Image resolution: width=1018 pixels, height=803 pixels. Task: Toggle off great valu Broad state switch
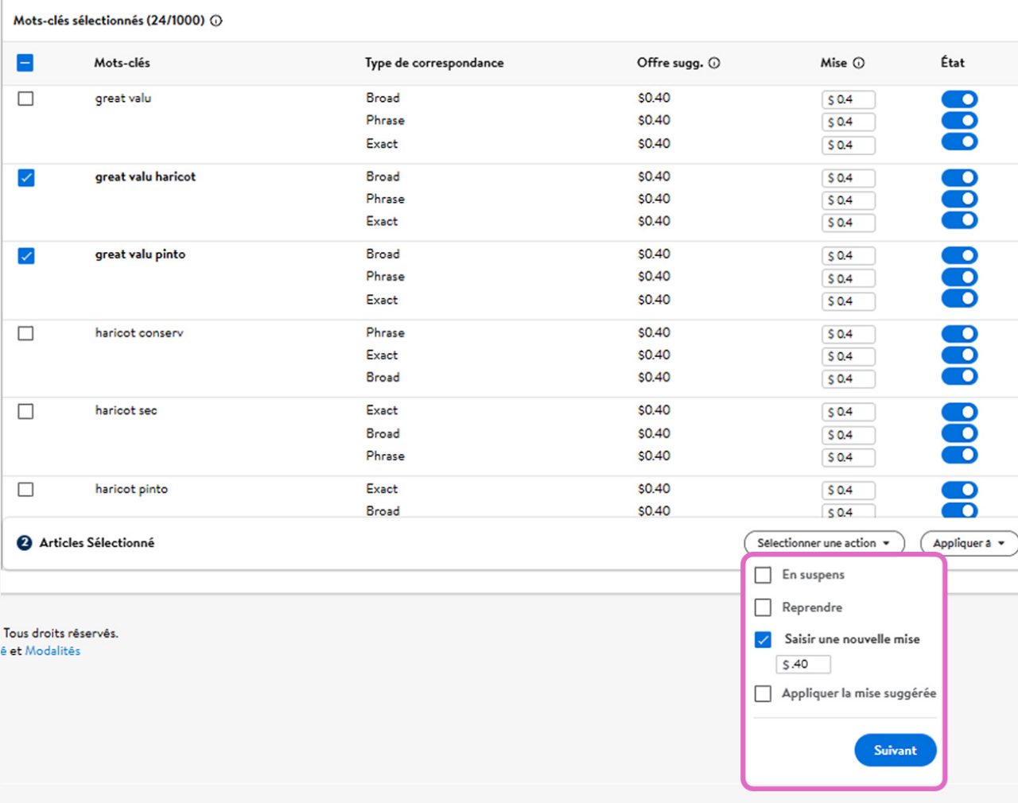959,99
